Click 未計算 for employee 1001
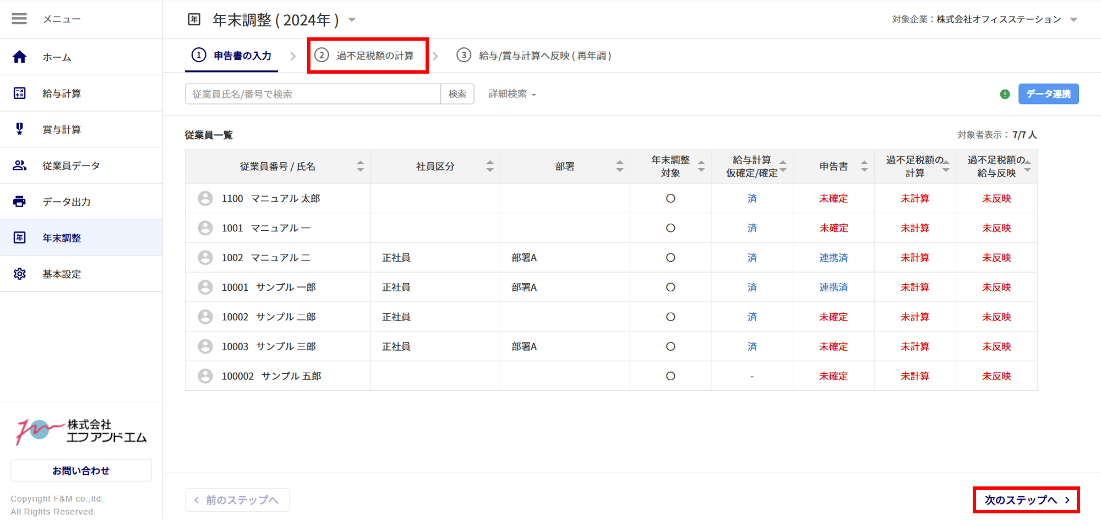Image resolution: width=1101 pixels, height=526 pixels. click(x=915, y=228)
